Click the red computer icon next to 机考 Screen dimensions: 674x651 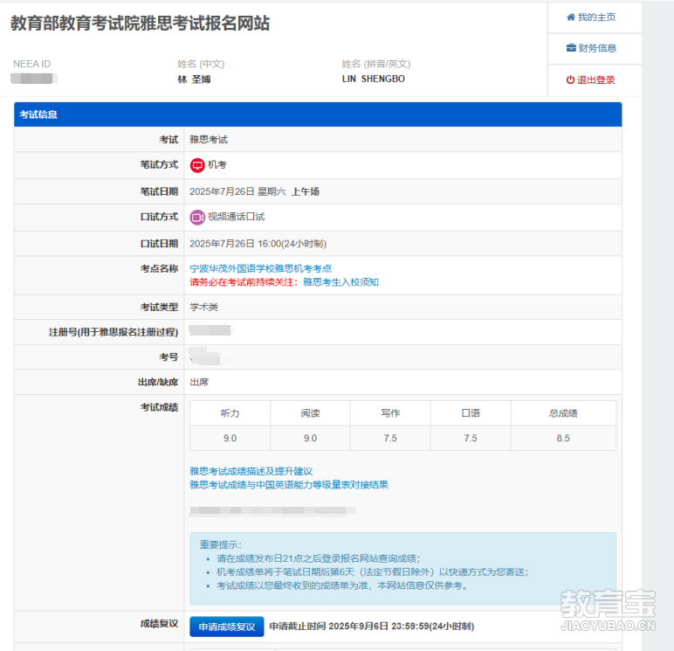pyautogui.click(x=197, y=165)
